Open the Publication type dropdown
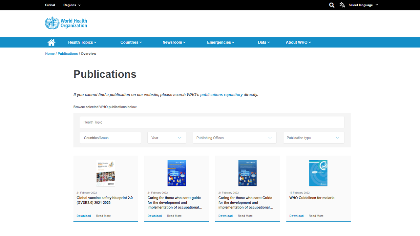420x236 pixels. (x=314, y=138)
